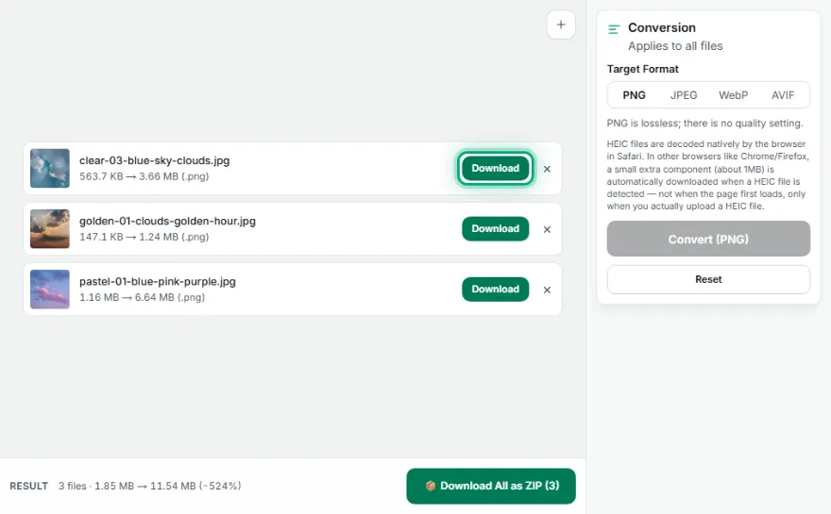Click filename pastel-01-blue-pink-purple.jpg
This screenshot has height=514, width=831.
click(x=158, y=281)
